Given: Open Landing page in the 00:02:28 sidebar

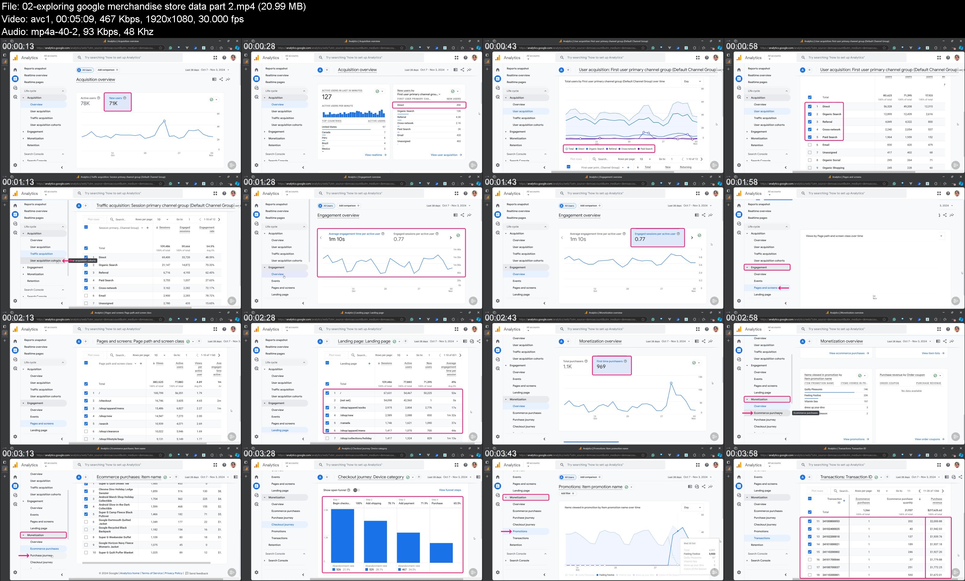Looking at the screenshot, I should click(280, 430).
